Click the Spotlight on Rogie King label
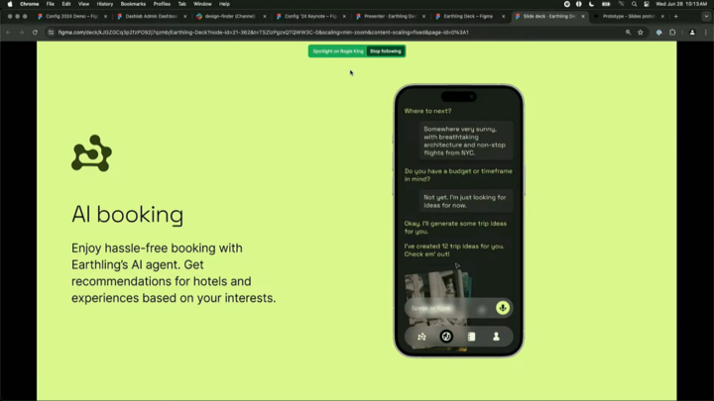Screen dimensions: 714x401 [338, 51]
